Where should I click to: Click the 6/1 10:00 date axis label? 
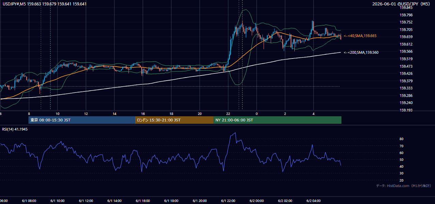pos(57,201)
